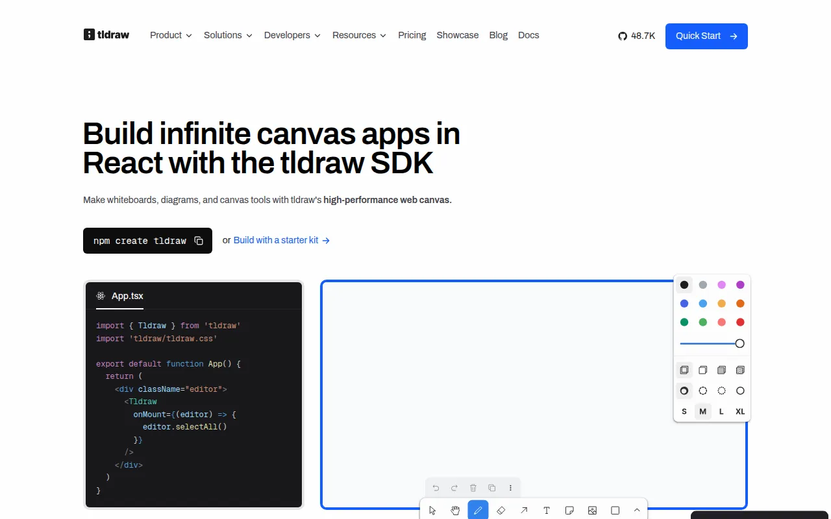The image size is (831, 519).
Task: Go to the Blog
Action: click(499, 35)
